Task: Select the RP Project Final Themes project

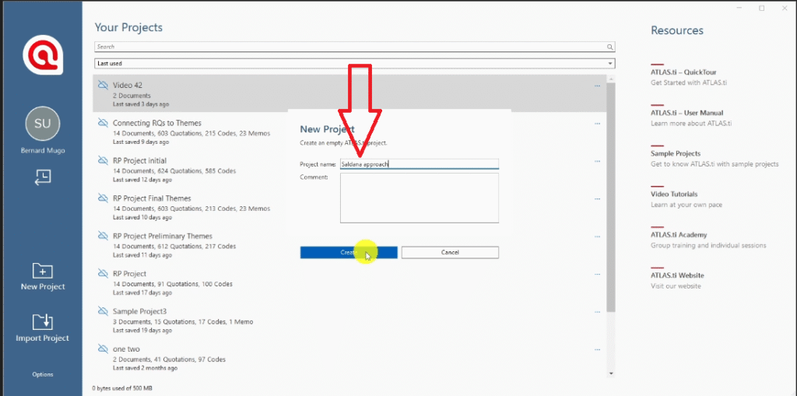Action: pyautogui.click(x=152, y=198)
